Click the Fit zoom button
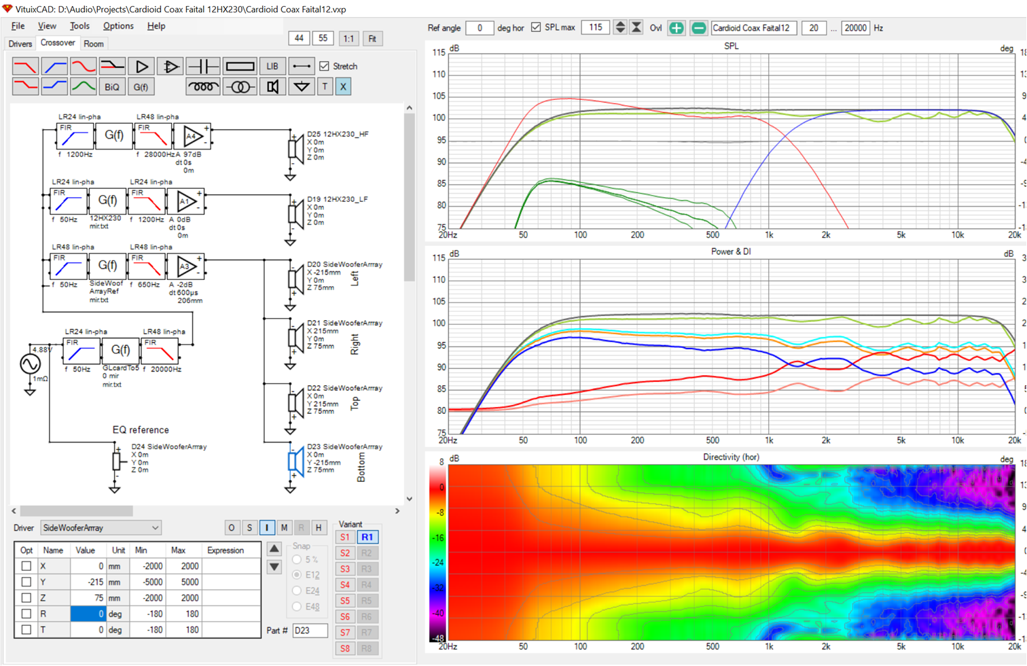1027x666 pixels. click(372, 39)
